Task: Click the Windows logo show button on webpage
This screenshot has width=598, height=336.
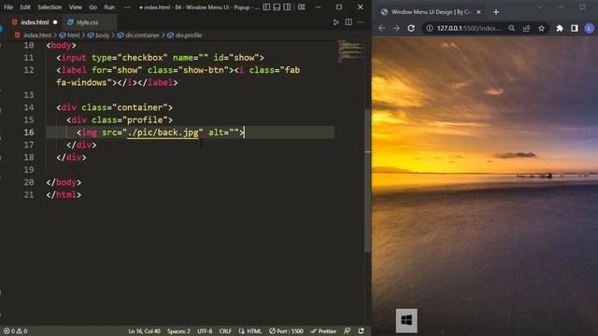Action: pos(406,320)
